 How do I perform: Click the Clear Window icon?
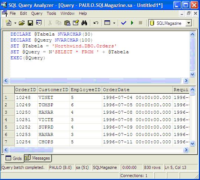pyautogui.click(x=76, y=23)
